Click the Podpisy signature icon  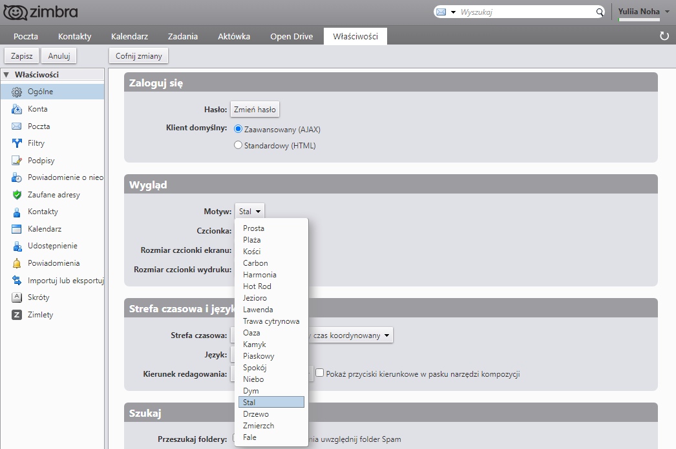click(17, 161)
